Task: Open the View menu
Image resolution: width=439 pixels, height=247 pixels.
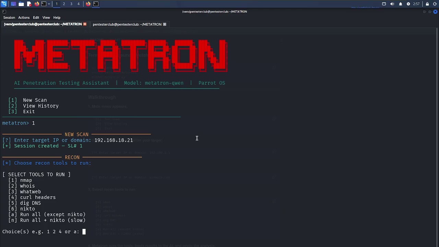Action: [x=46, y=17]
